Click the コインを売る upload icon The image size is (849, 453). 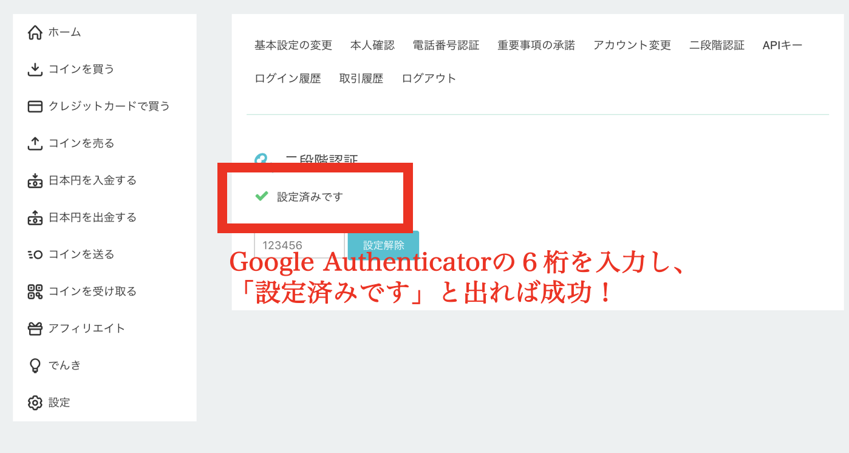[x=35, y=143]
